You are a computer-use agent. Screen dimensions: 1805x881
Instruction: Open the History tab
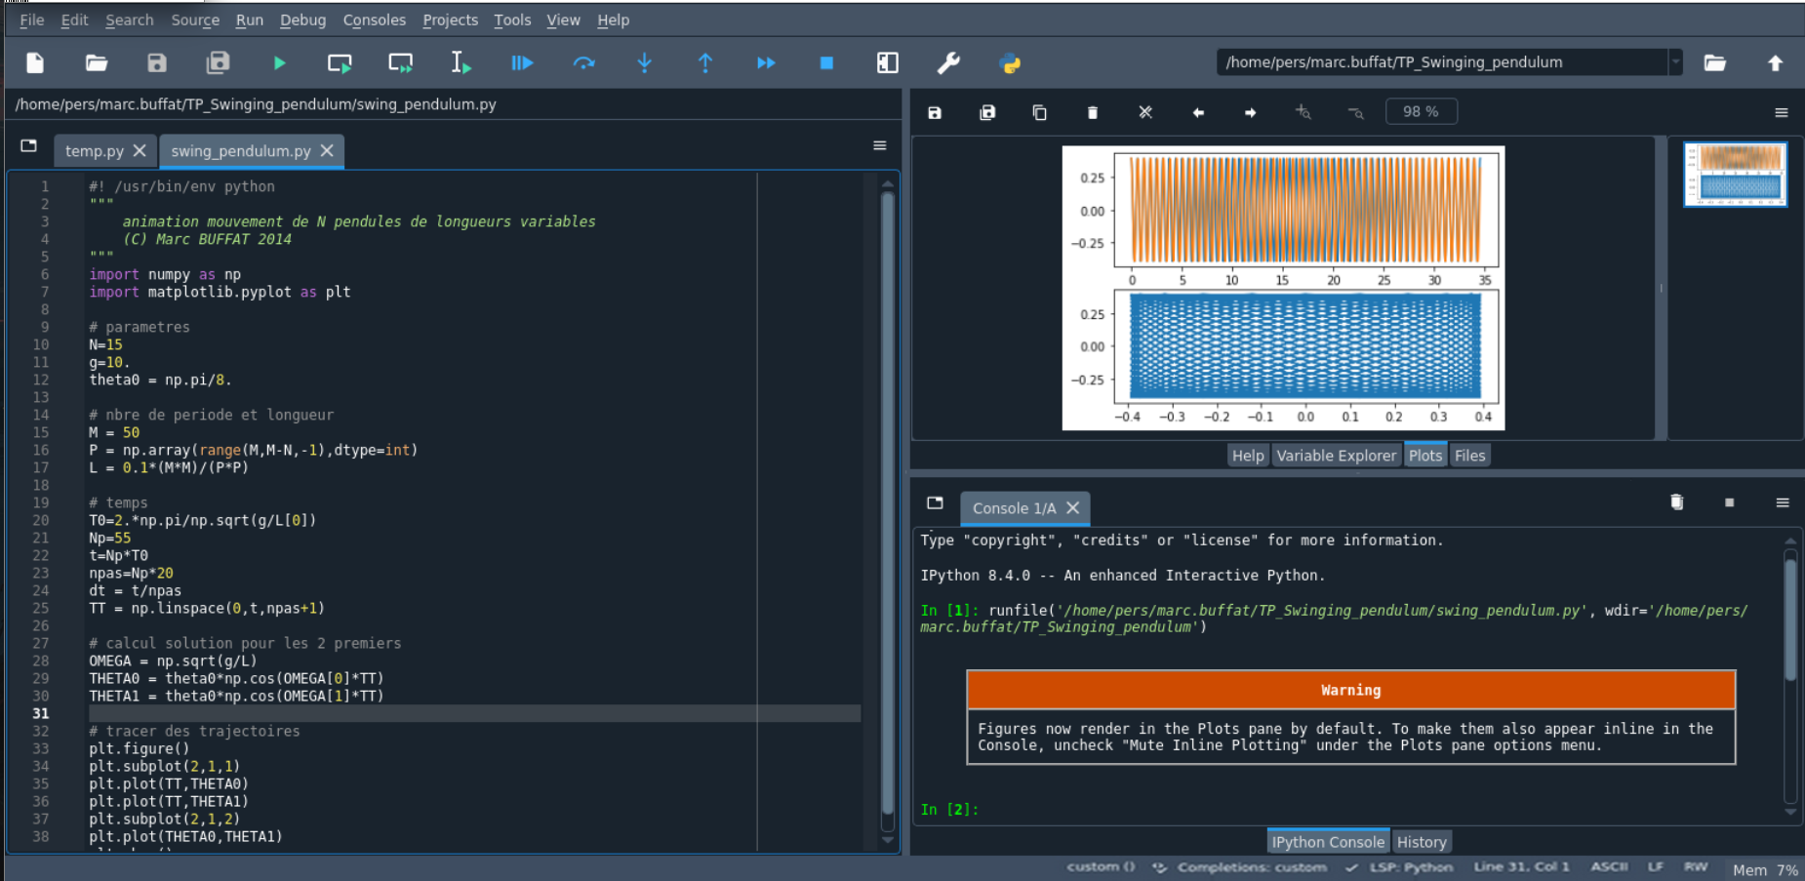1421,842
